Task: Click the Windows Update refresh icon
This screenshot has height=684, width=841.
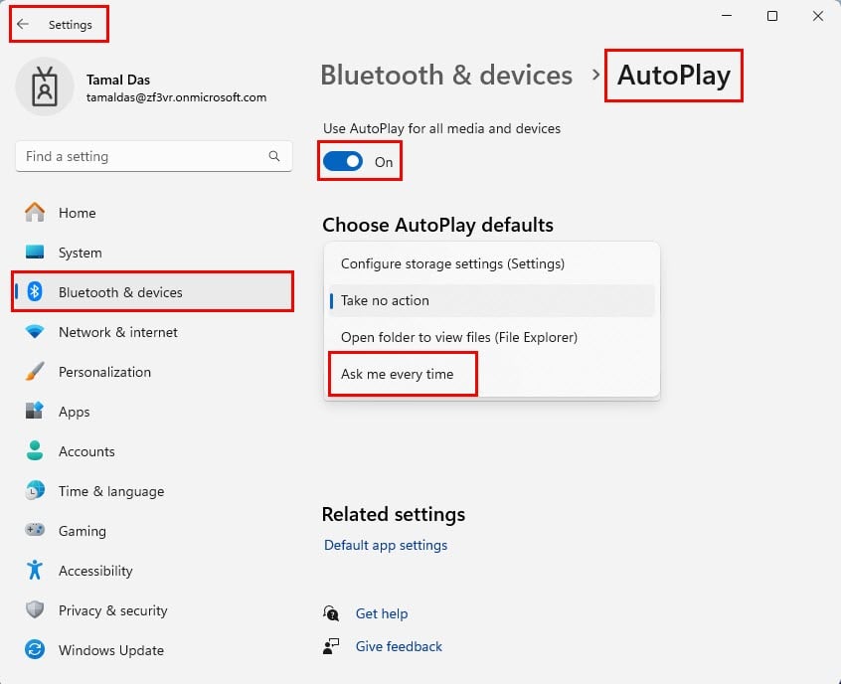Action: coord(35,649)
